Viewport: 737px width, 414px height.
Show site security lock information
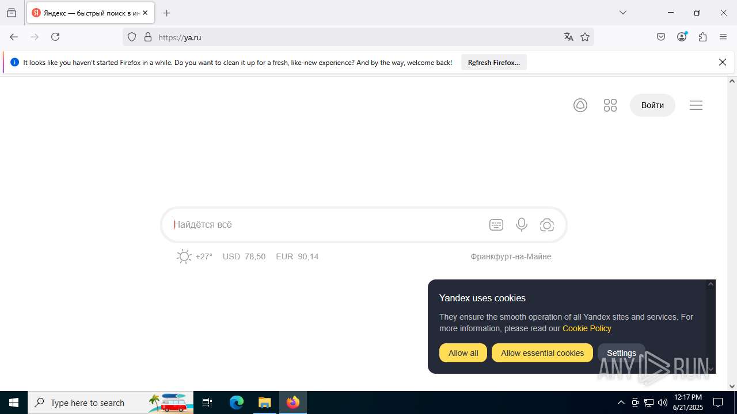tap(148, 37)
